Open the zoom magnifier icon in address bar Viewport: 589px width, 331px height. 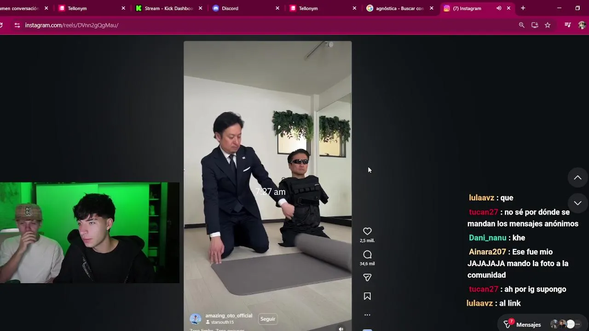pos(521,25)
